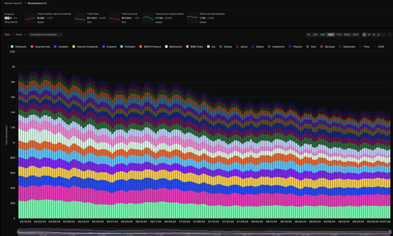Set granularity to quarterly (Q)
This screenshot has width=393, height=236.
pyautogui.click(x=378, y=35)
